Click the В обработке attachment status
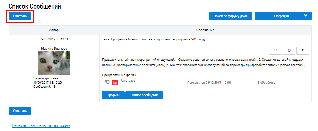318x131 pixels. click(x=266, y=83)
